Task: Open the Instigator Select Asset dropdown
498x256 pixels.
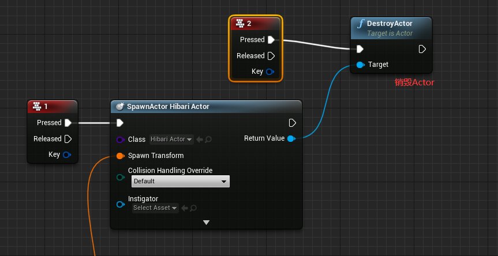Action: [x=155, y=208]
